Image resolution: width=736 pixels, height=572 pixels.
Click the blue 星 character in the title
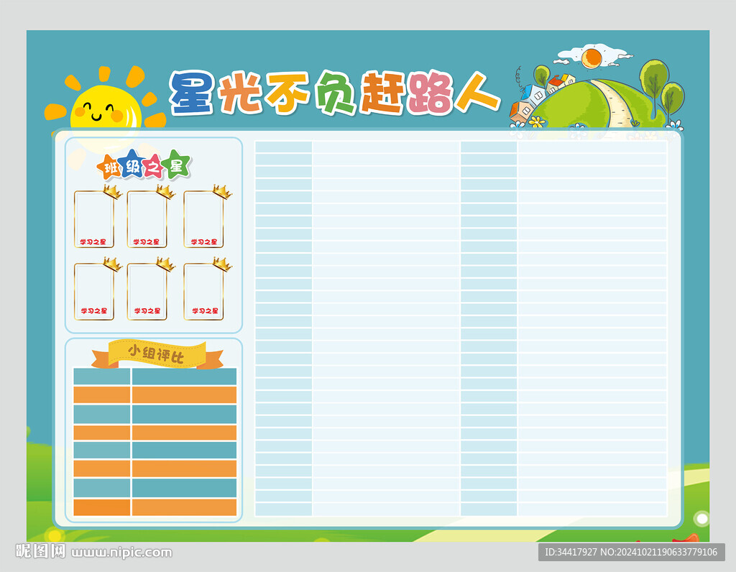tap(191, 93)
